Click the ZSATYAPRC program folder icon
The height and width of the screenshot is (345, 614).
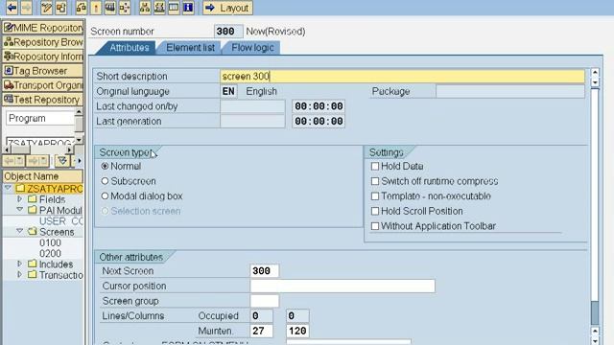tap(20, 189)
